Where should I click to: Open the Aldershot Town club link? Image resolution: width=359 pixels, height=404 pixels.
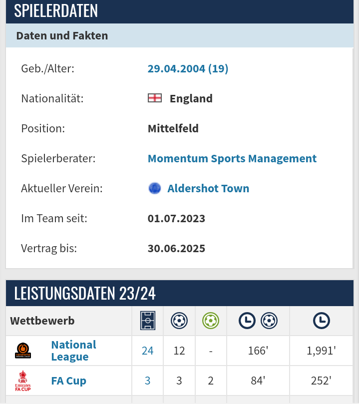tap(208, 188)
